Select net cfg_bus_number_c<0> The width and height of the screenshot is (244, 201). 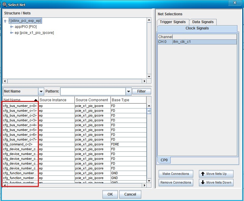(20, 106)
